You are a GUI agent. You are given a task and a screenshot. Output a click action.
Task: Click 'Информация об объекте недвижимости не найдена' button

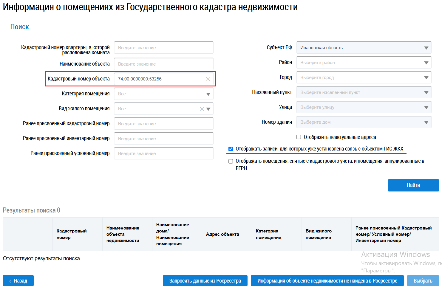(327, 281)
